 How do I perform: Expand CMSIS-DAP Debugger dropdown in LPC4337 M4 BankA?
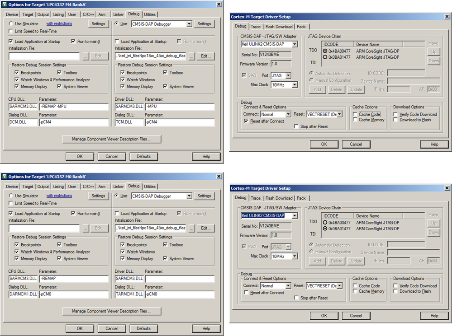pos(189,24)
